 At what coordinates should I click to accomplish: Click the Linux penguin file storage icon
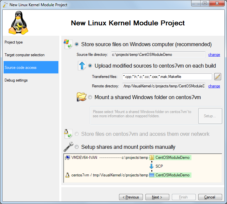[x=68, y=134]
